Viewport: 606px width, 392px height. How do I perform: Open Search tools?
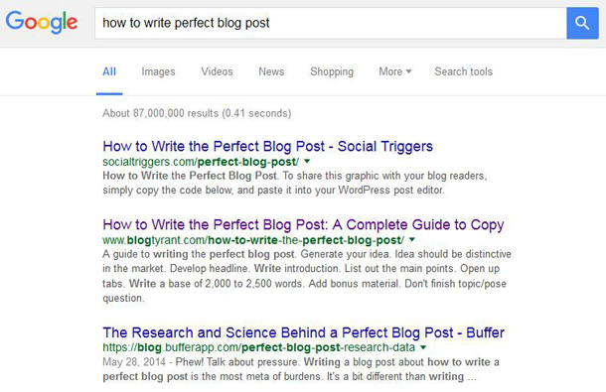[463, 71]
